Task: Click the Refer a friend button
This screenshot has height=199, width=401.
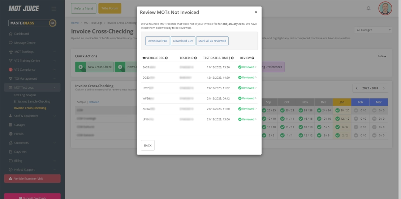Action: pyautogui.click(x=83, y=8)
